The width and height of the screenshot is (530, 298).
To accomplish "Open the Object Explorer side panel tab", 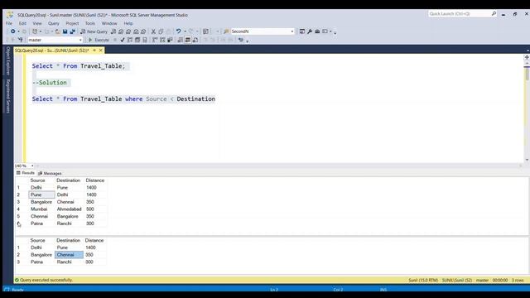I will click(8, 60).
